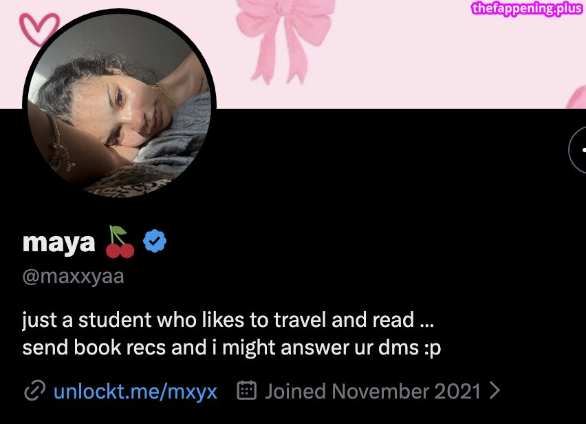Select the display name maya
Screen dimensions: 586x424
tap(58, 243)
